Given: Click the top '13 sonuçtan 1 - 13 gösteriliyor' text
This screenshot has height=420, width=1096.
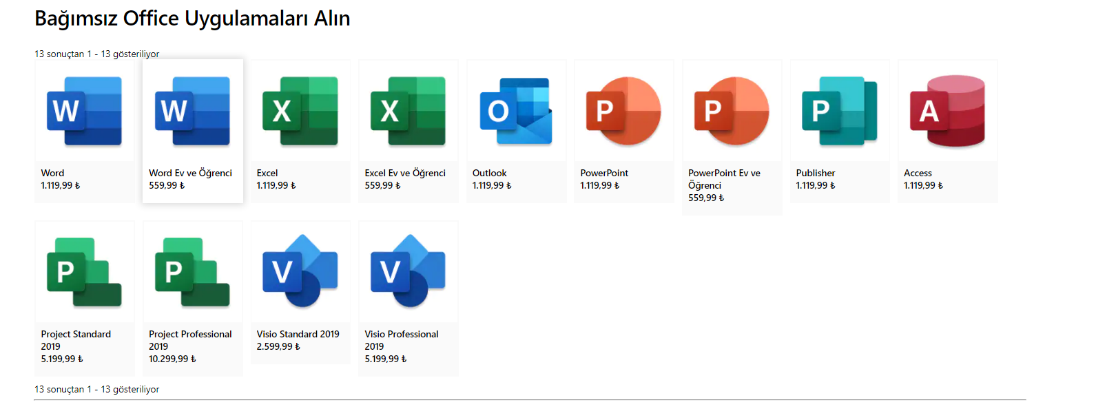Looking at the screenshot, I should tap(97, 54).
